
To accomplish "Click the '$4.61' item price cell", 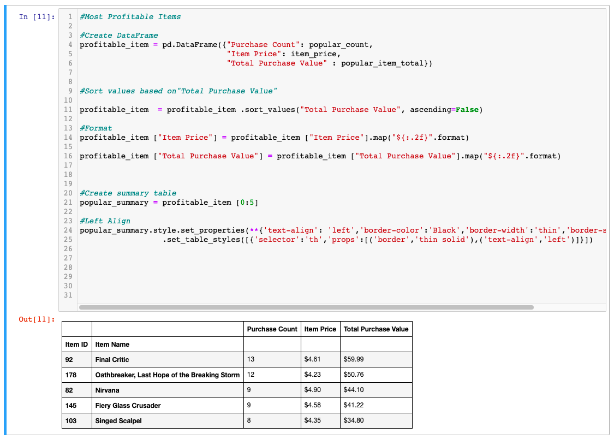I will click(x=320, y=359).
